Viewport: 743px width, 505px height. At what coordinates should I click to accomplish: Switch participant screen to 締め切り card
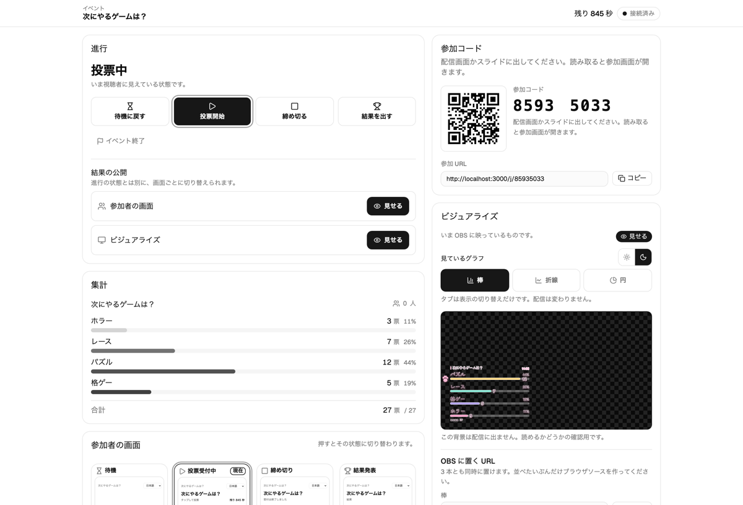tap(295, 485)
